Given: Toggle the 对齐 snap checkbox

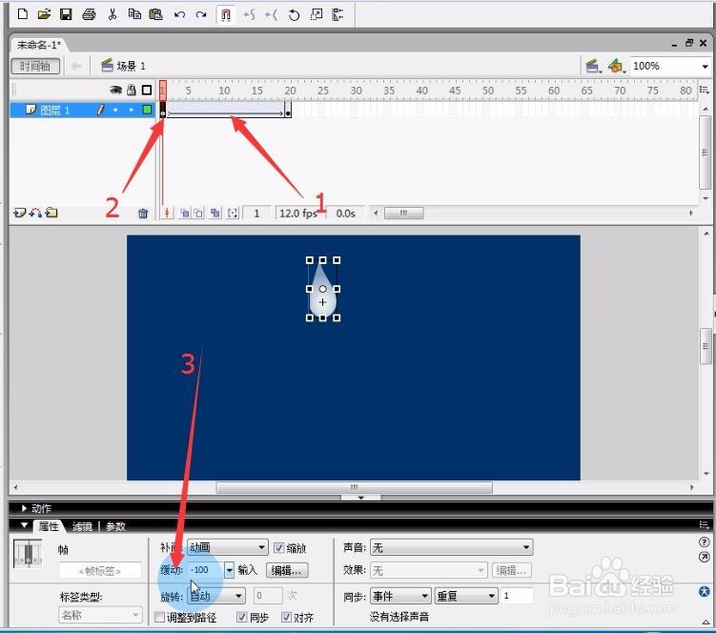Looking at the screenshot, I should pos(286,618).
